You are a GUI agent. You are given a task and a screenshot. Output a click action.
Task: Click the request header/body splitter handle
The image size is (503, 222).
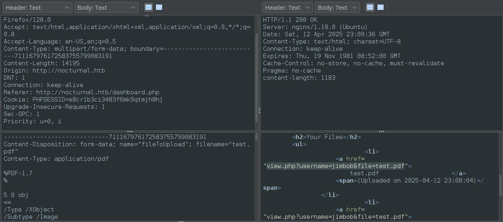click(x=130, y=131)
